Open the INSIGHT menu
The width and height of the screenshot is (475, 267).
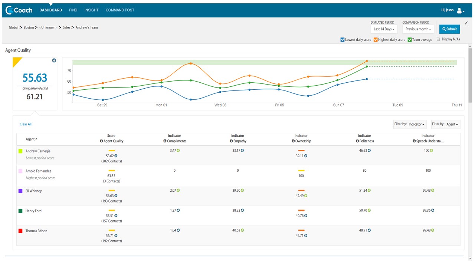(91, 10)
